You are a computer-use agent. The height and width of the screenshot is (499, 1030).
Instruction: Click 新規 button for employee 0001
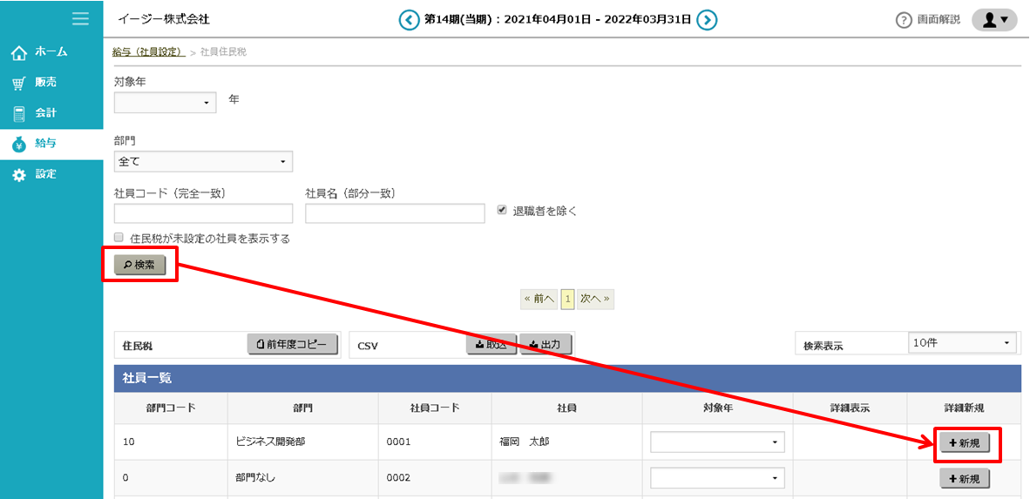click(x=964, y=443)
